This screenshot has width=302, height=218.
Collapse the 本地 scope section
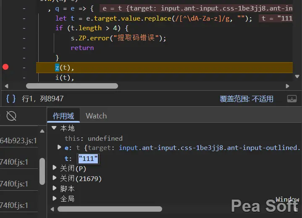(x=54, y=128)
